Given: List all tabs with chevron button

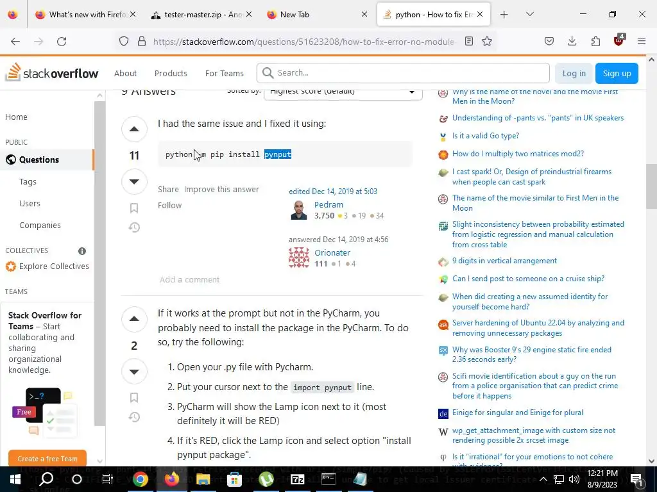Looking at the screenshot, I should [x=529, y=15].
